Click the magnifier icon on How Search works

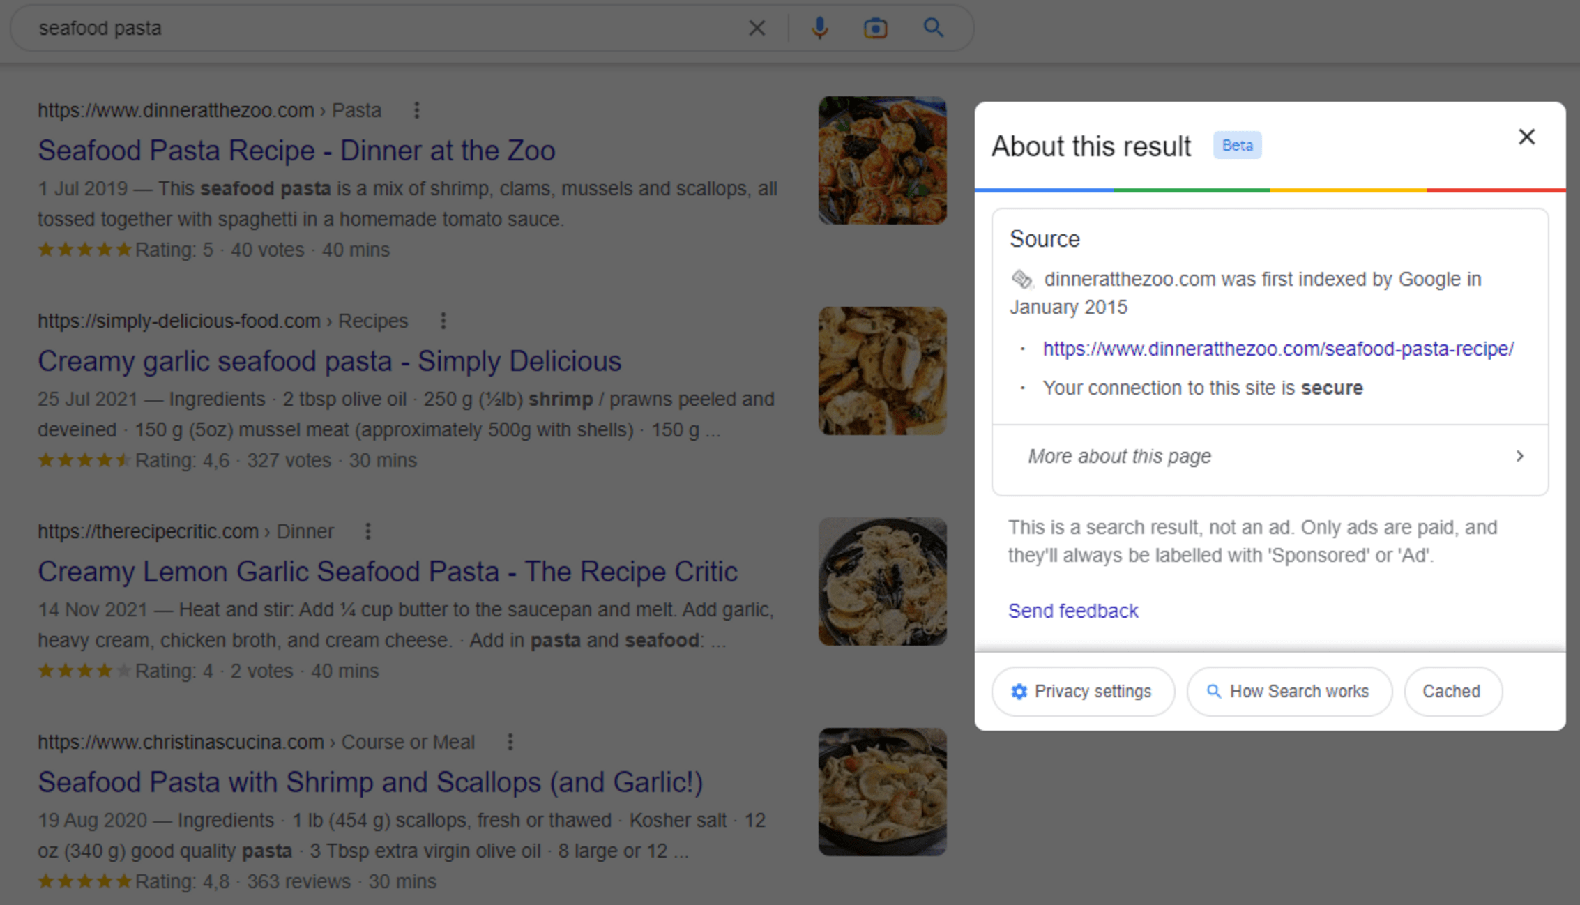[x=1213, y=692]
